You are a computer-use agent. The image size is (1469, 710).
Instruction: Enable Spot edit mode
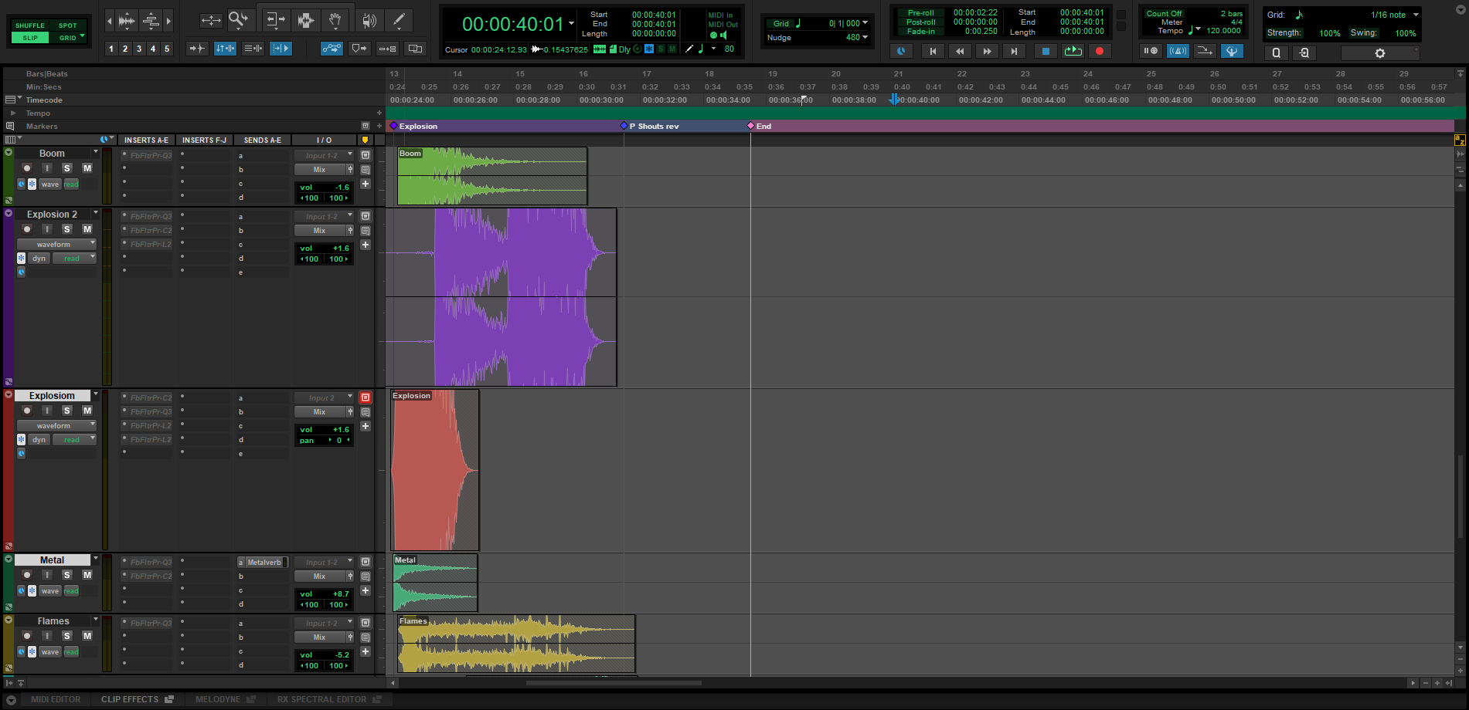(68, 25)
